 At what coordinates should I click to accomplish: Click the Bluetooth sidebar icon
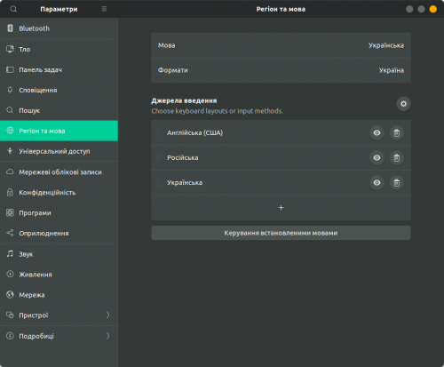(10, 28)
